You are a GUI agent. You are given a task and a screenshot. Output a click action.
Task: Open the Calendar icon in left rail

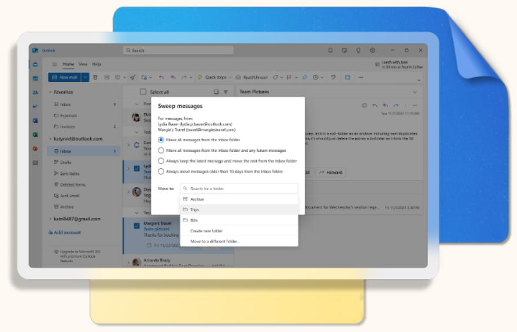[x=35, y=78]
